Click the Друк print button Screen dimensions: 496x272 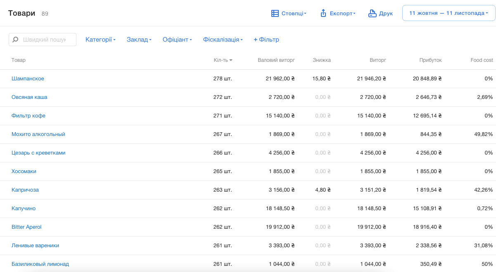coord(380,13)
